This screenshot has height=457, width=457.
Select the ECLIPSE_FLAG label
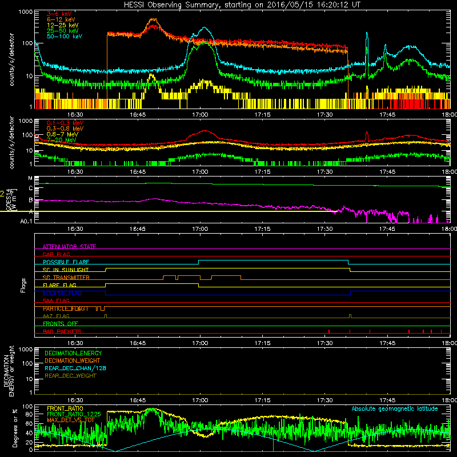(62, 293)
